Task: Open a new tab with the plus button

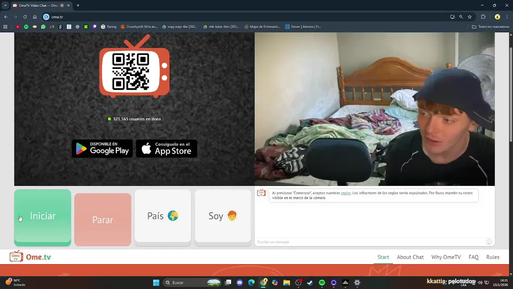Action: coord(78,5)
